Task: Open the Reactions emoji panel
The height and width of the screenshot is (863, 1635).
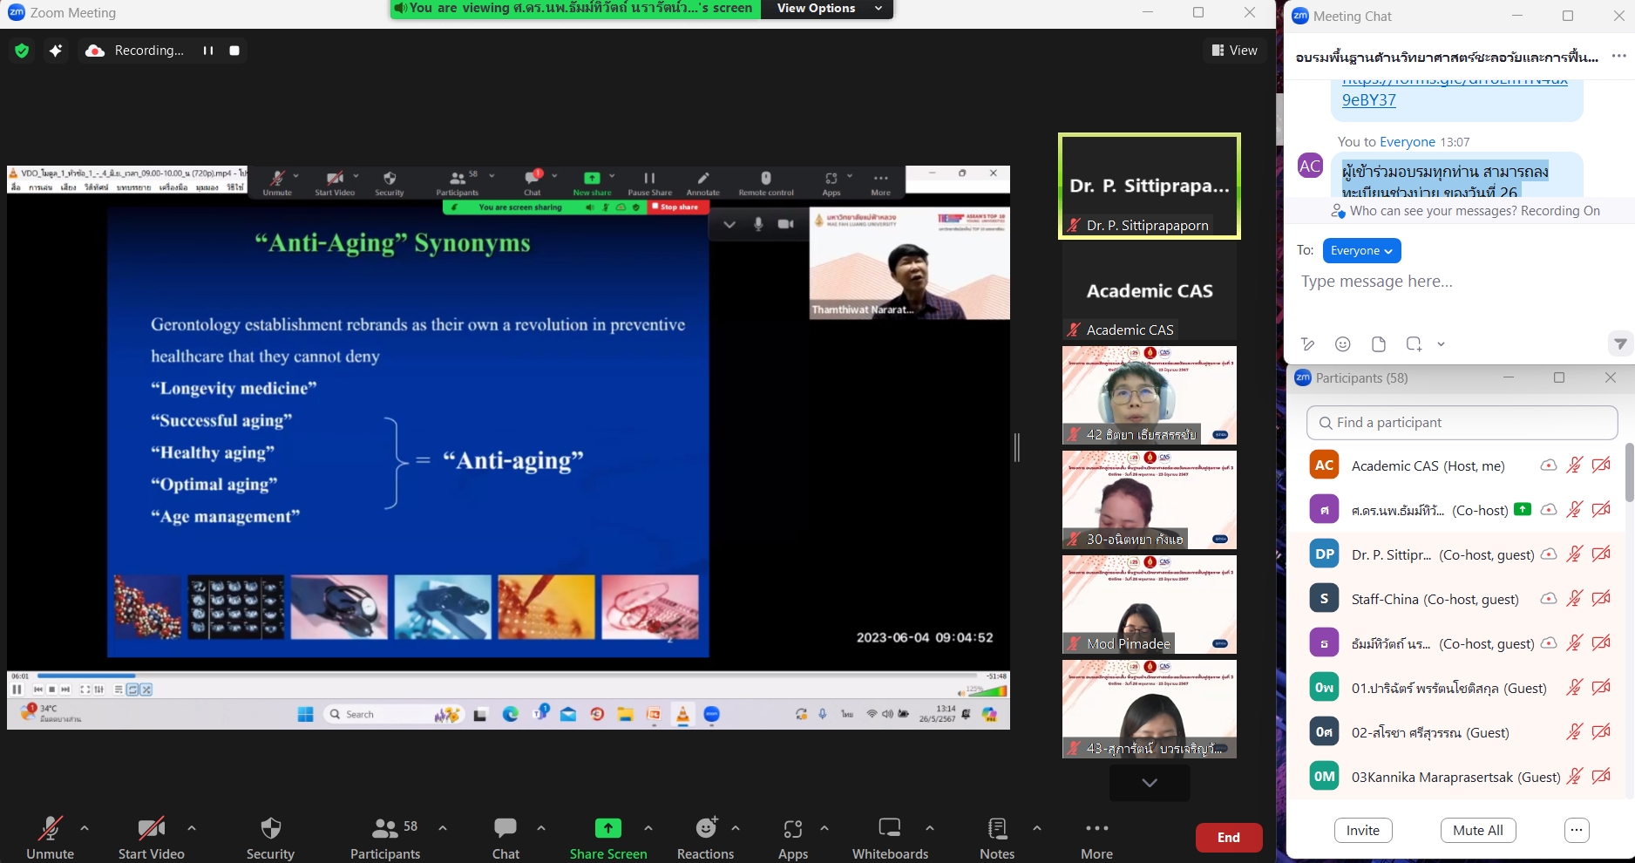Action: pyautogui.click(x=705, y=836)
